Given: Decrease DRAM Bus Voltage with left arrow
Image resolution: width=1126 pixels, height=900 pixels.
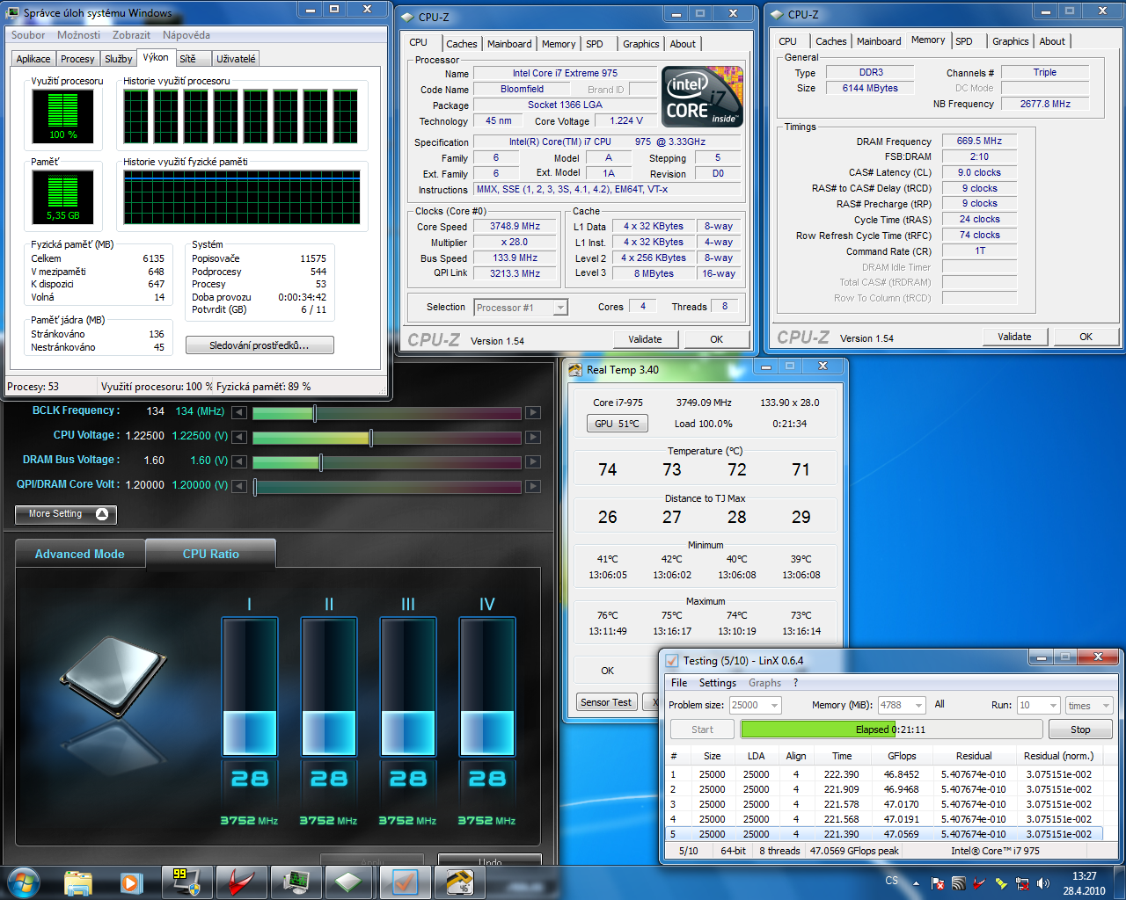Looking at the screenshot, I should (239, 461).
